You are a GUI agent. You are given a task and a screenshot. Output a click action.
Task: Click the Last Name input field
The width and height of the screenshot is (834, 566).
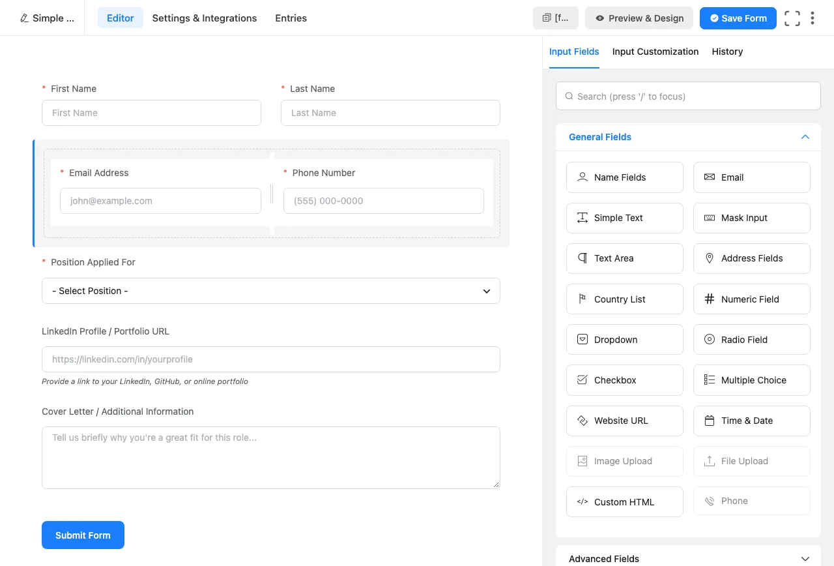(x=390, y=113)
